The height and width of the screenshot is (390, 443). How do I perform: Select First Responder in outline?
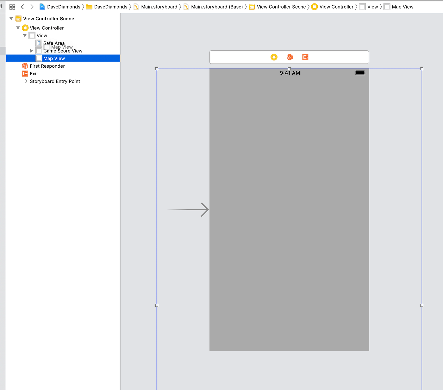tap(47, 66)
